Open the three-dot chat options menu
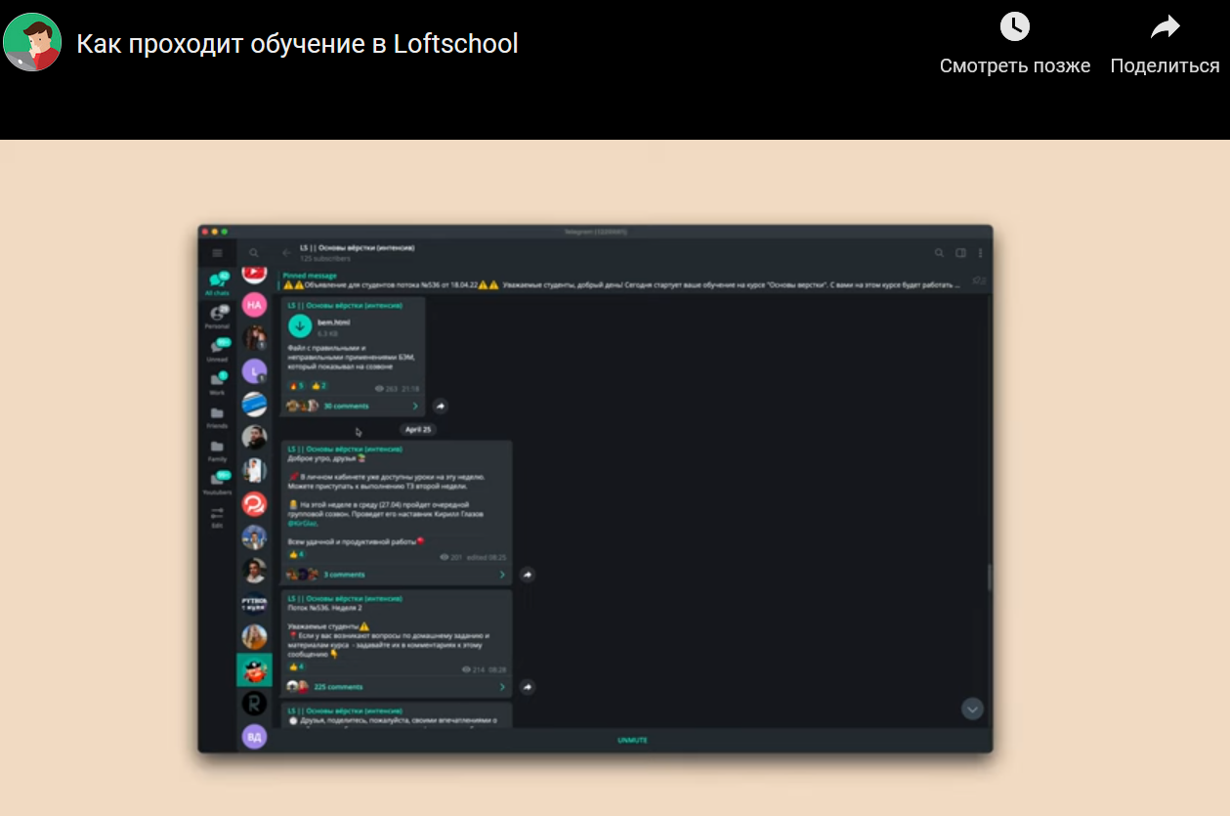 pos(980,253)
